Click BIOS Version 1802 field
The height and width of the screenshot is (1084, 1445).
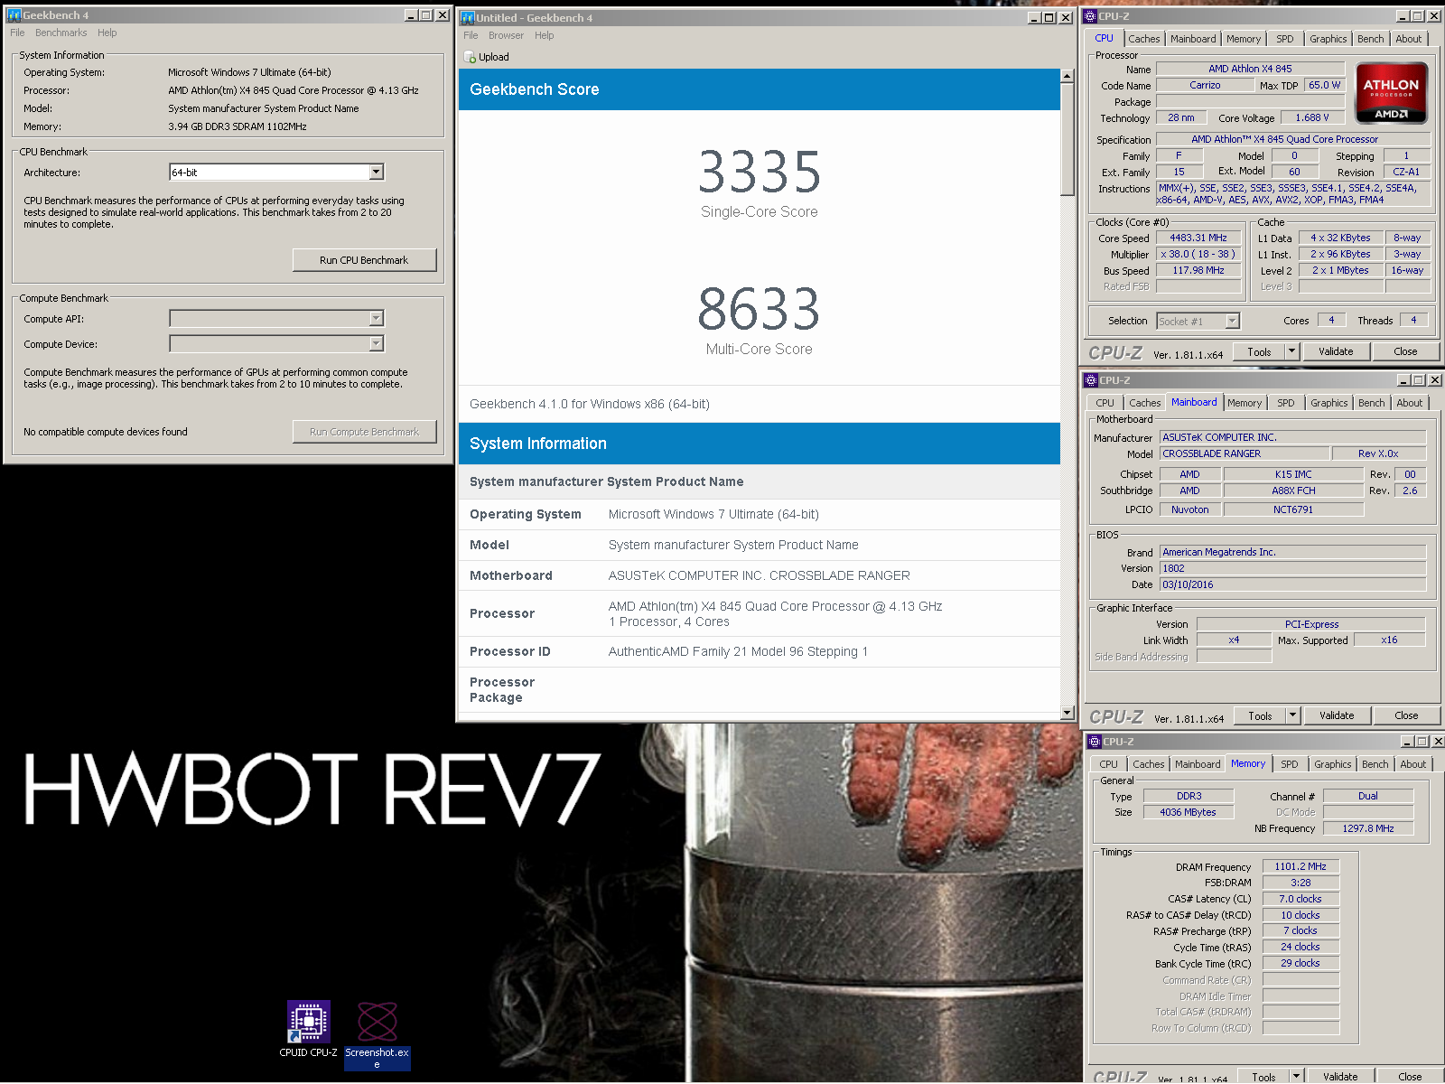coord(1292,568)
